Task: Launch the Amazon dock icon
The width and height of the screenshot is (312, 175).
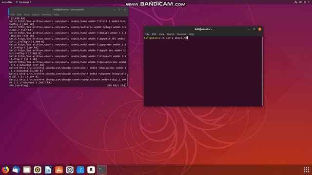Action: coord(91,170)
